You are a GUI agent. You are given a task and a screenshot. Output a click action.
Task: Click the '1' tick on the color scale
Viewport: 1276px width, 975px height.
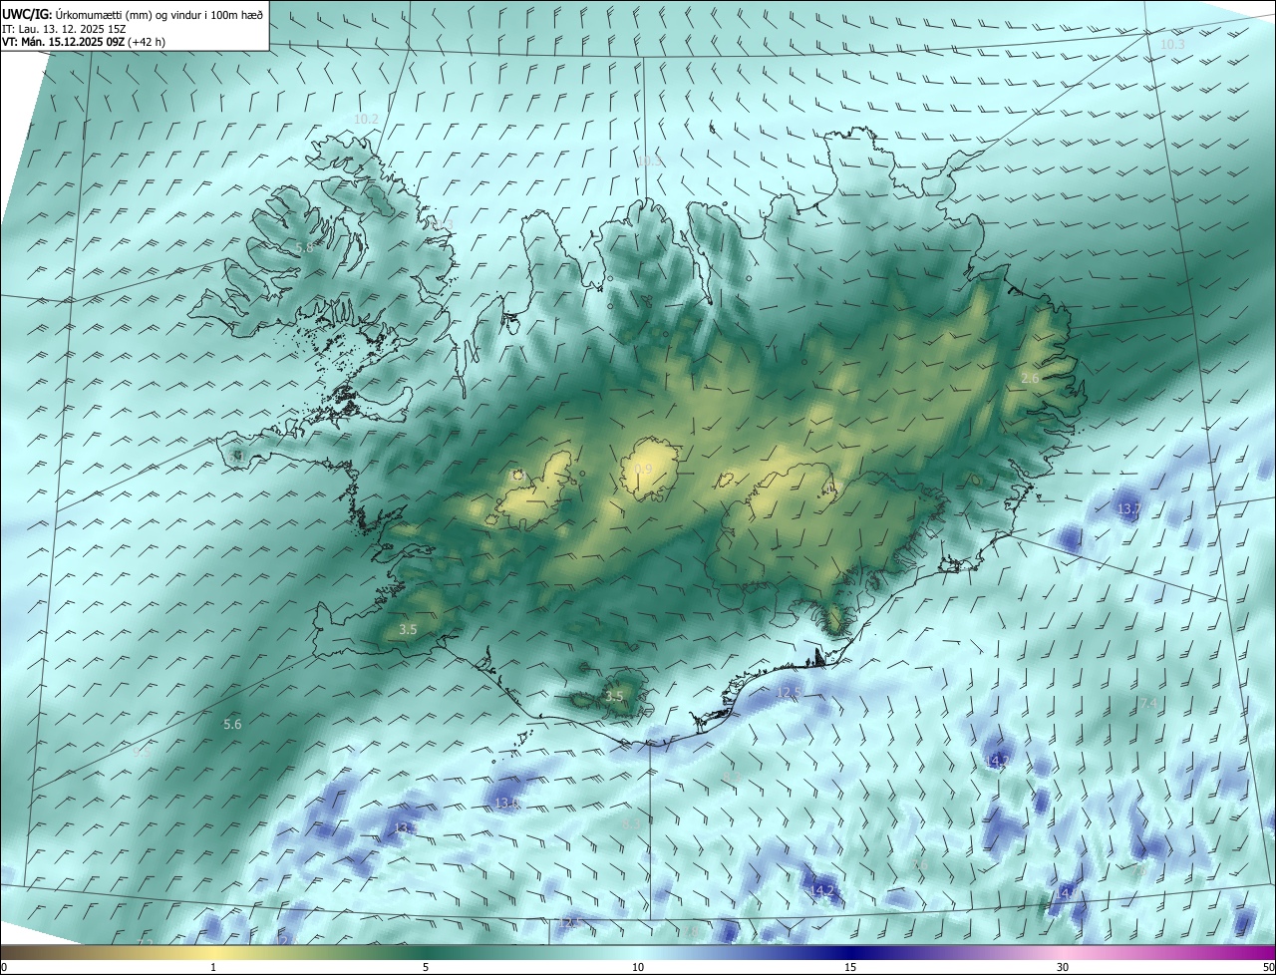coord(213,967)
